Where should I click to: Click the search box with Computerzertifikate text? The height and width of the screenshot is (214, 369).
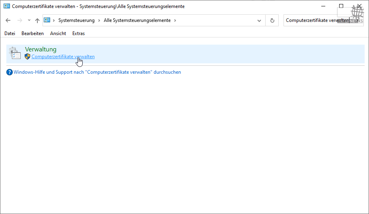pyautogui.click(x=324, y=21)
